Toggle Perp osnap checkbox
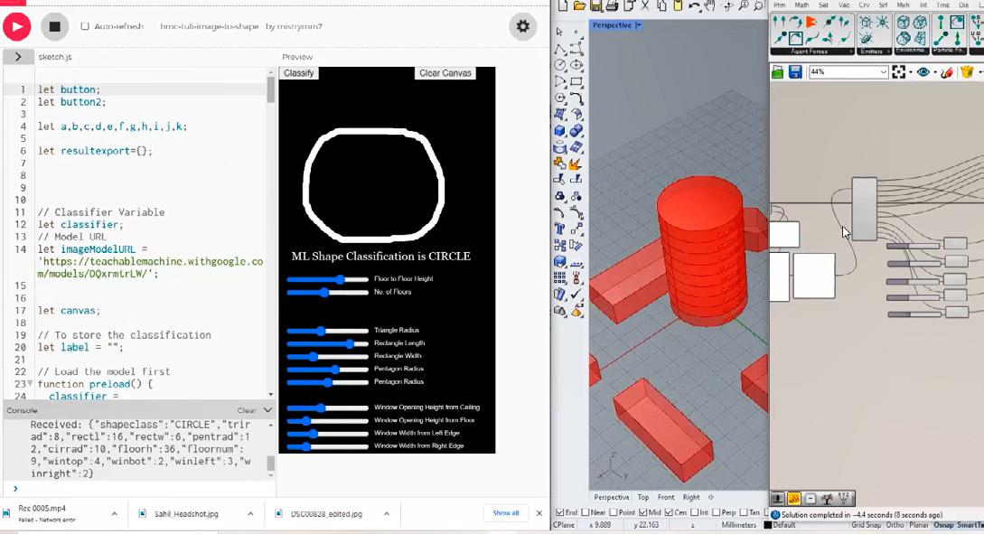This screenshot has width=984, height=534. [x=716, y=512]
